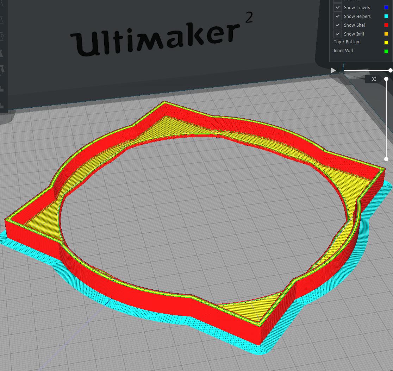
Task: Uncheck the Show Travels checkbox
Action: click(x=338, y=7)
